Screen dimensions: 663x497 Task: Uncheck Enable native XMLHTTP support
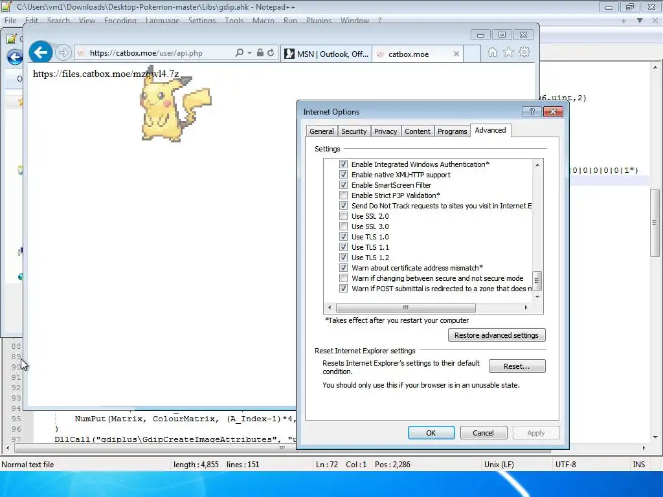(x=343, y=175)
